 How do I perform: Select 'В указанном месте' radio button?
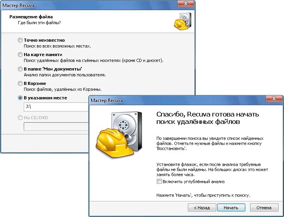(20, 98)
